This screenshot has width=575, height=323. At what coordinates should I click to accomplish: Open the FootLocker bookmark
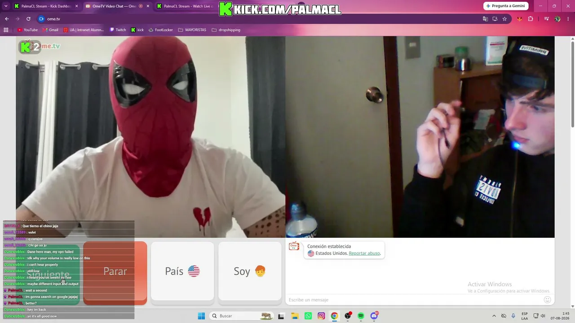(x=160, y=30)
